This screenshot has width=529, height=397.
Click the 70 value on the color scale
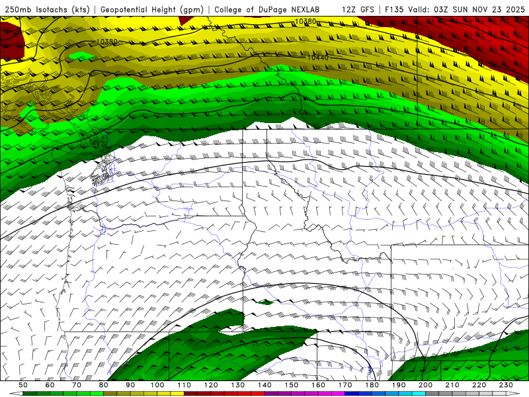point(77,385)
